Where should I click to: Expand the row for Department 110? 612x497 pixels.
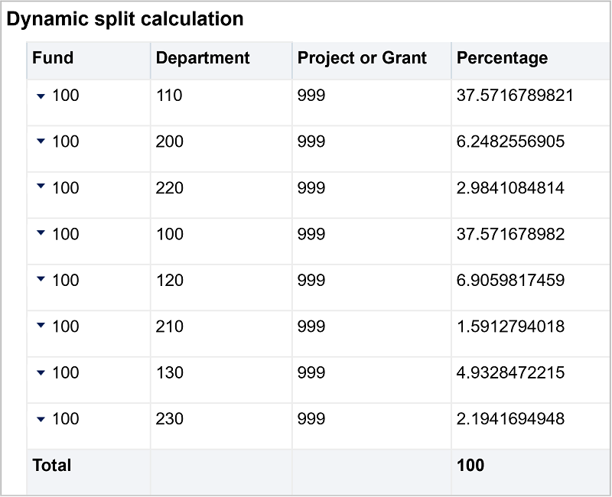[40, 97]
